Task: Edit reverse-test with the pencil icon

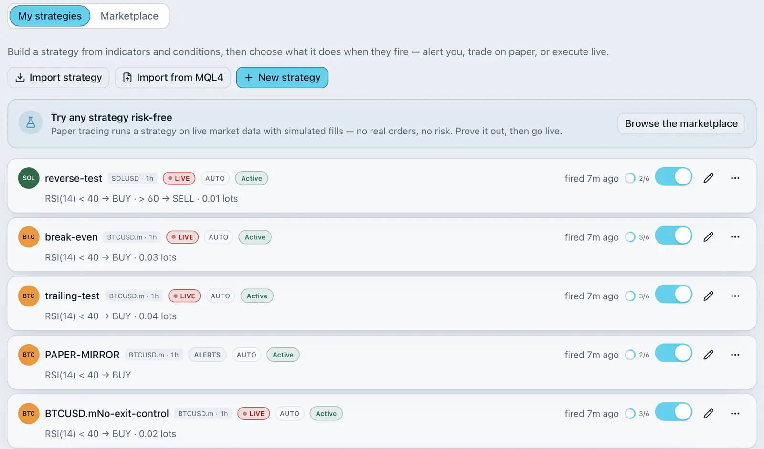Action: tap(709, 178)
